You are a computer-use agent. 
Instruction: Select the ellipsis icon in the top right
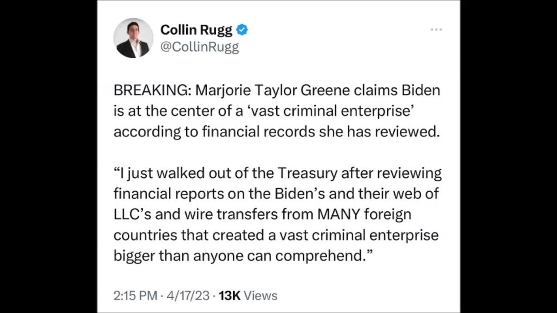(436, 30)
